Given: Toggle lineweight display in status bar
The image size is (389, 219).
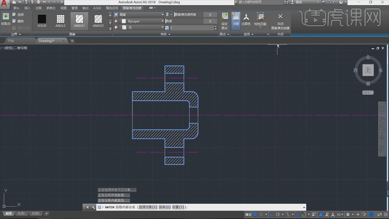Looking at the screenshot, I should coord(314,215).
